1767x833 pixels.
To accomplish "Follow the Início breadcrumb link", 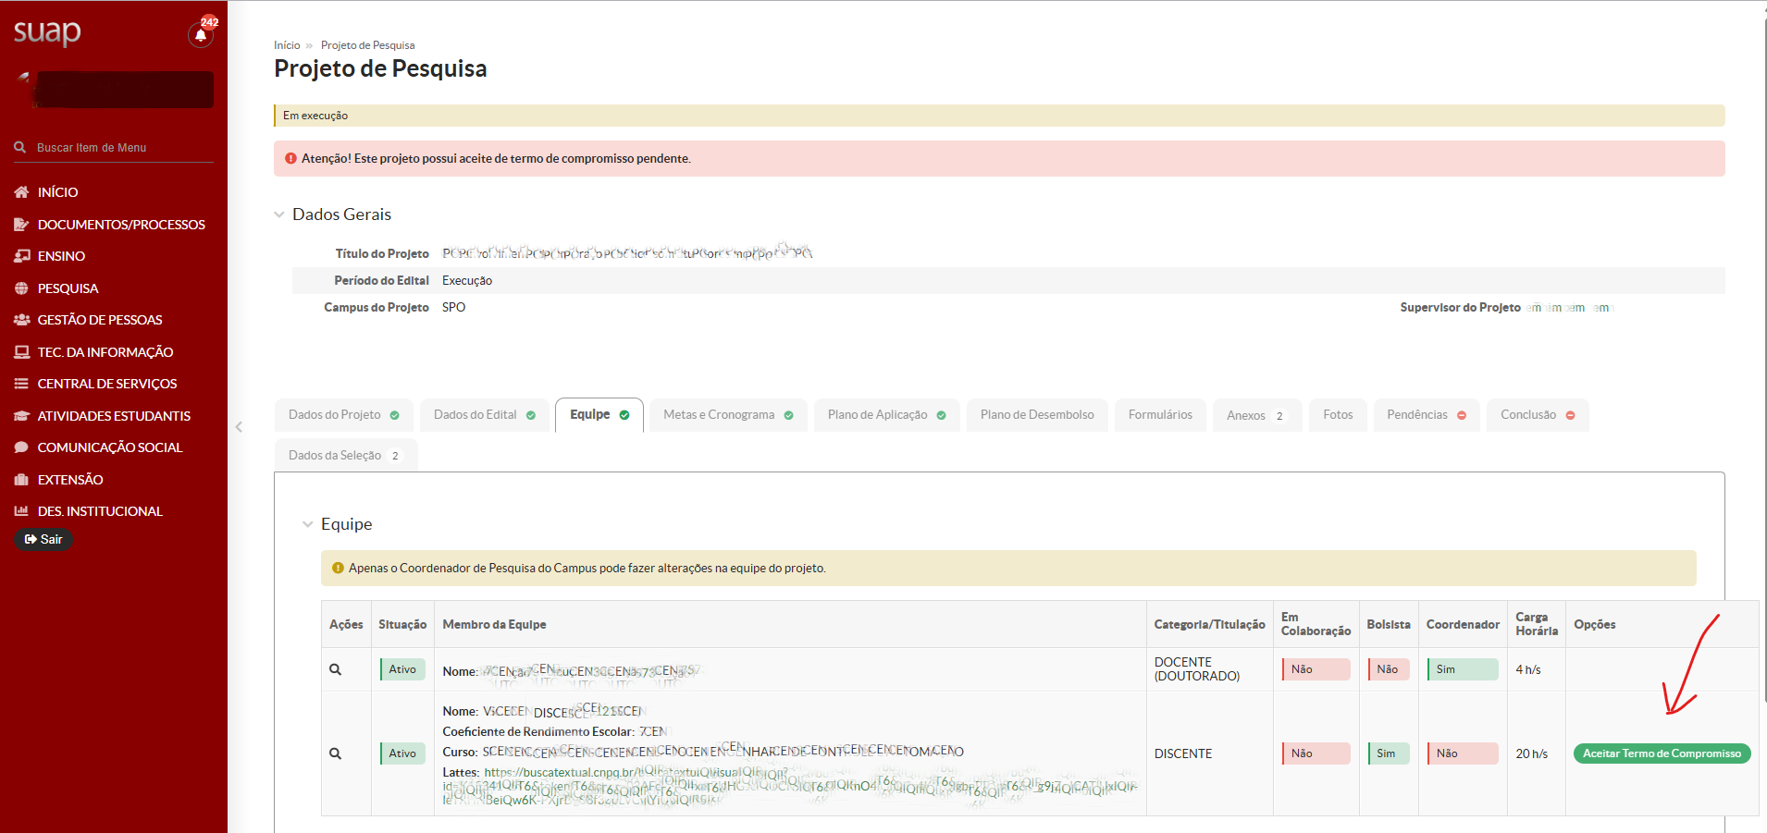I will coord(287,45).
